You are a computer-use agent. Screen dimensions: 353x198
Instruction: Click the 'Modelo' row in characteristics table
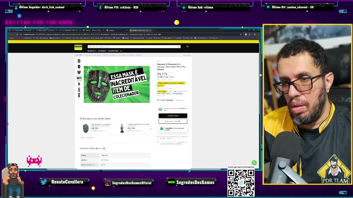pyautogui.click(x=115, y=160)
